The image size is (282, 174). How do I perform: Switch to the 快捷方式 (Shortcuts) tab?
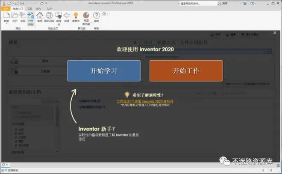[166, 42]
